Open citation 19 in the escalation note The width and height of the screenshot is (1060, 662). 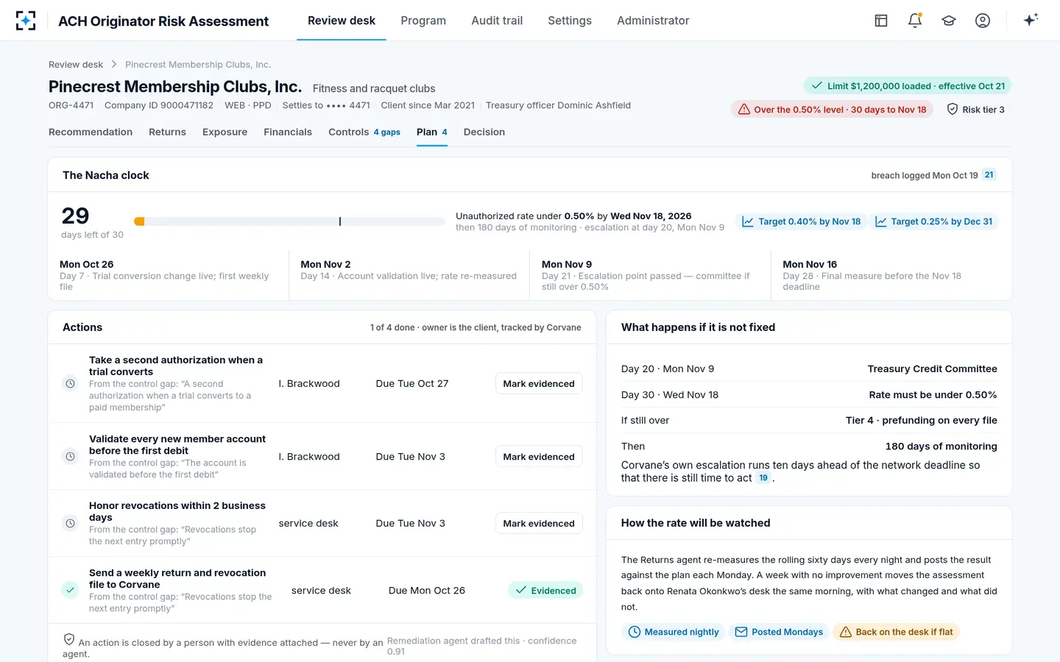click(x=763, y=478)
